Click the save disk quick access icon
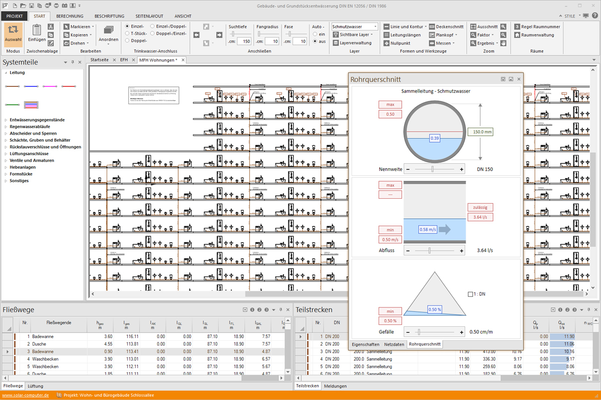 (x=32, y=5)
